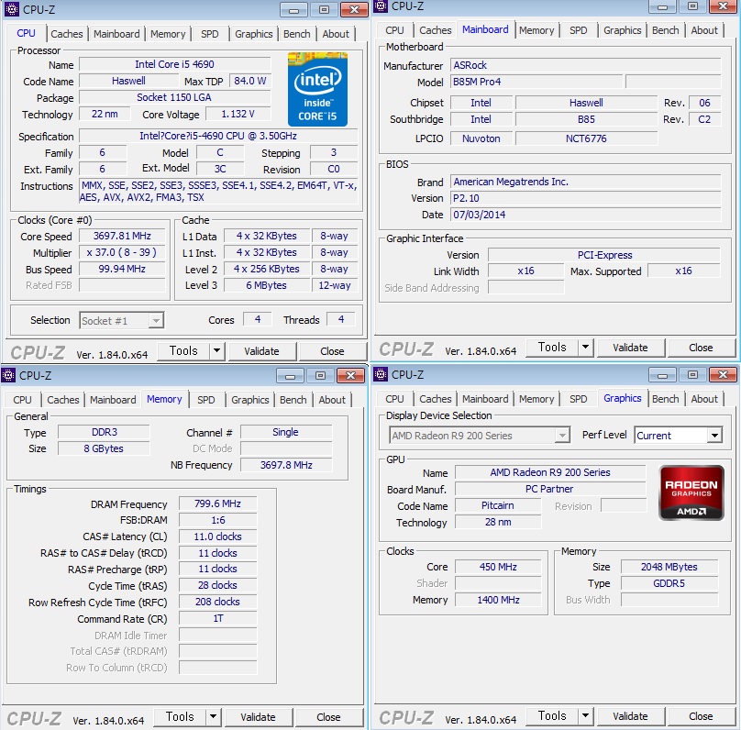Viewport: 741px width, 730px height.
Task: Expand the Socket #1 selection dropdown
Action: [x=156, y=320]
